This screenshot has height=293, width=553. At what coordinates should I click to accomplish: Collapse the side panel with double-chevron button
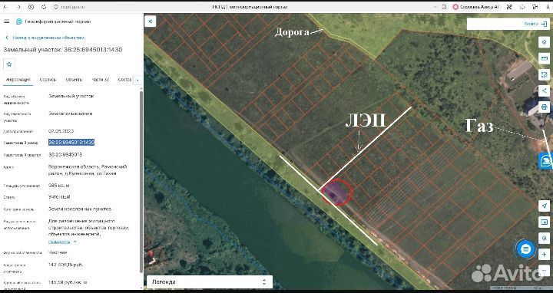151,21
